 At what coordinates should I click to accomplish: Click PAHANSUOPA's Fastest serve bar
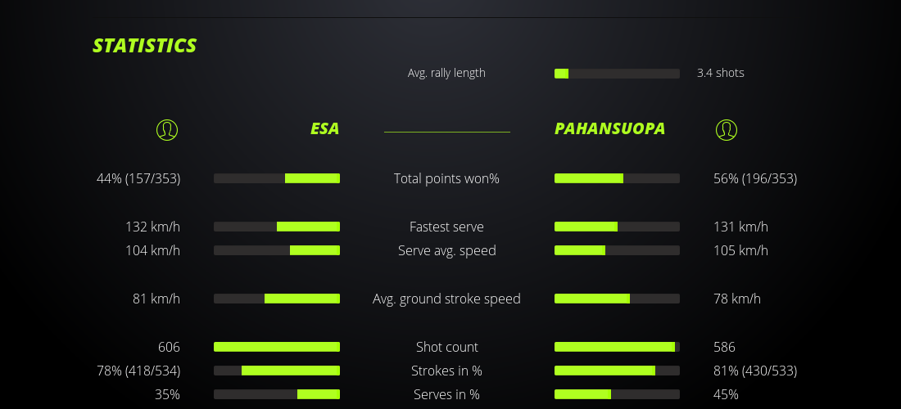617,227
